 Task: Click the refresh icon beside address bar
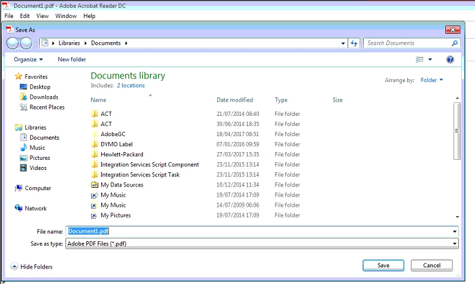tap(354, 43)
